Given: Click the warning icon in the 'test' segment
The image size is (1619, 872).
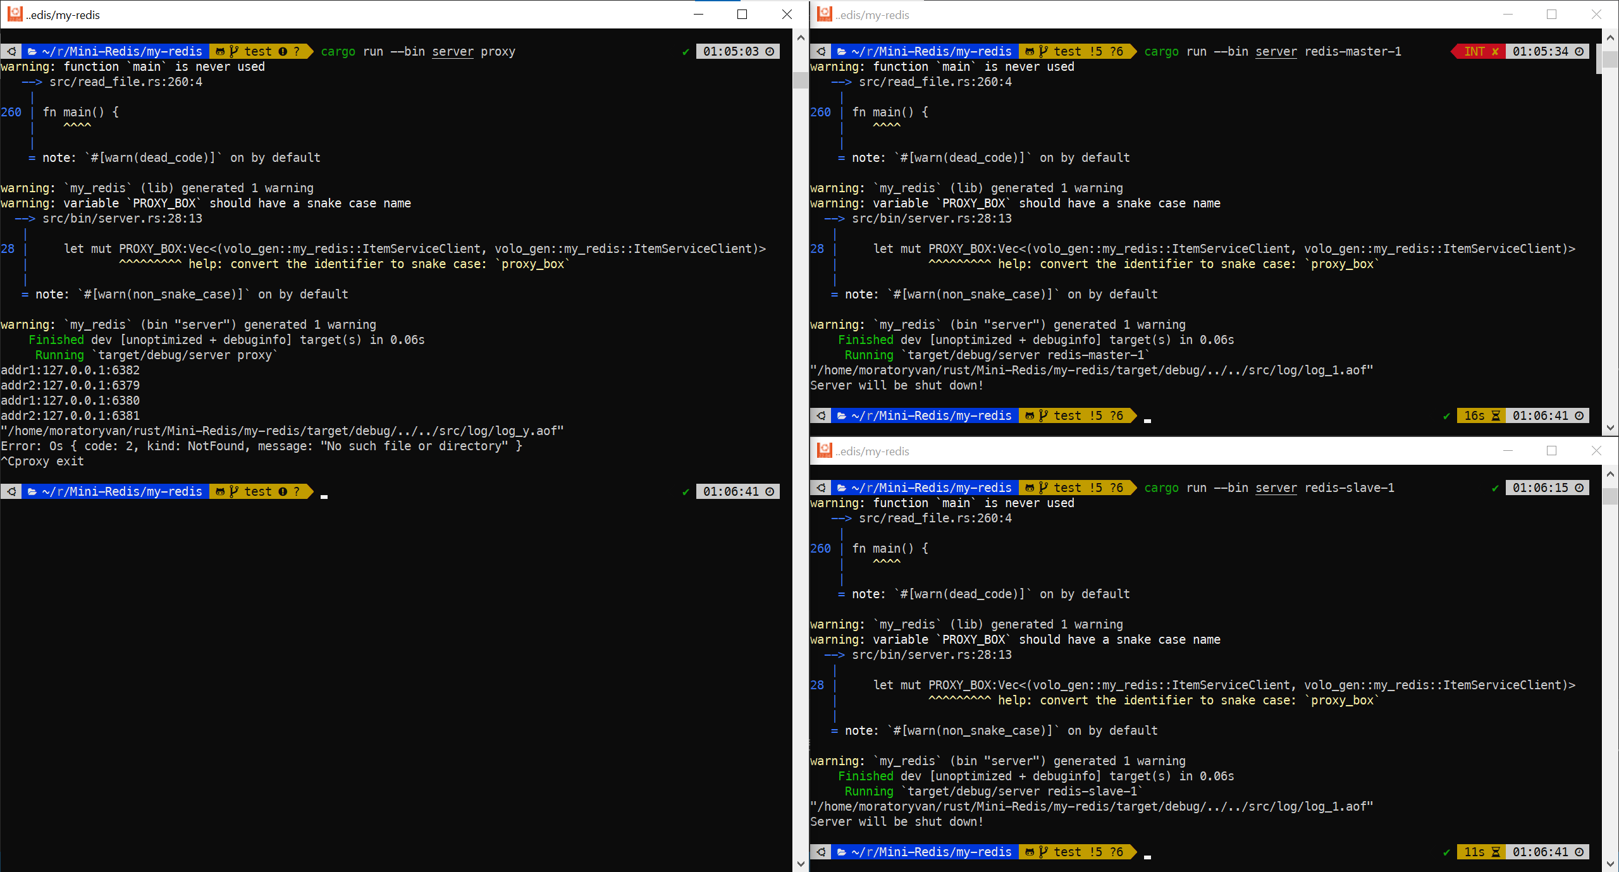Looking at the screenshot, I should (x=282, y=51).
